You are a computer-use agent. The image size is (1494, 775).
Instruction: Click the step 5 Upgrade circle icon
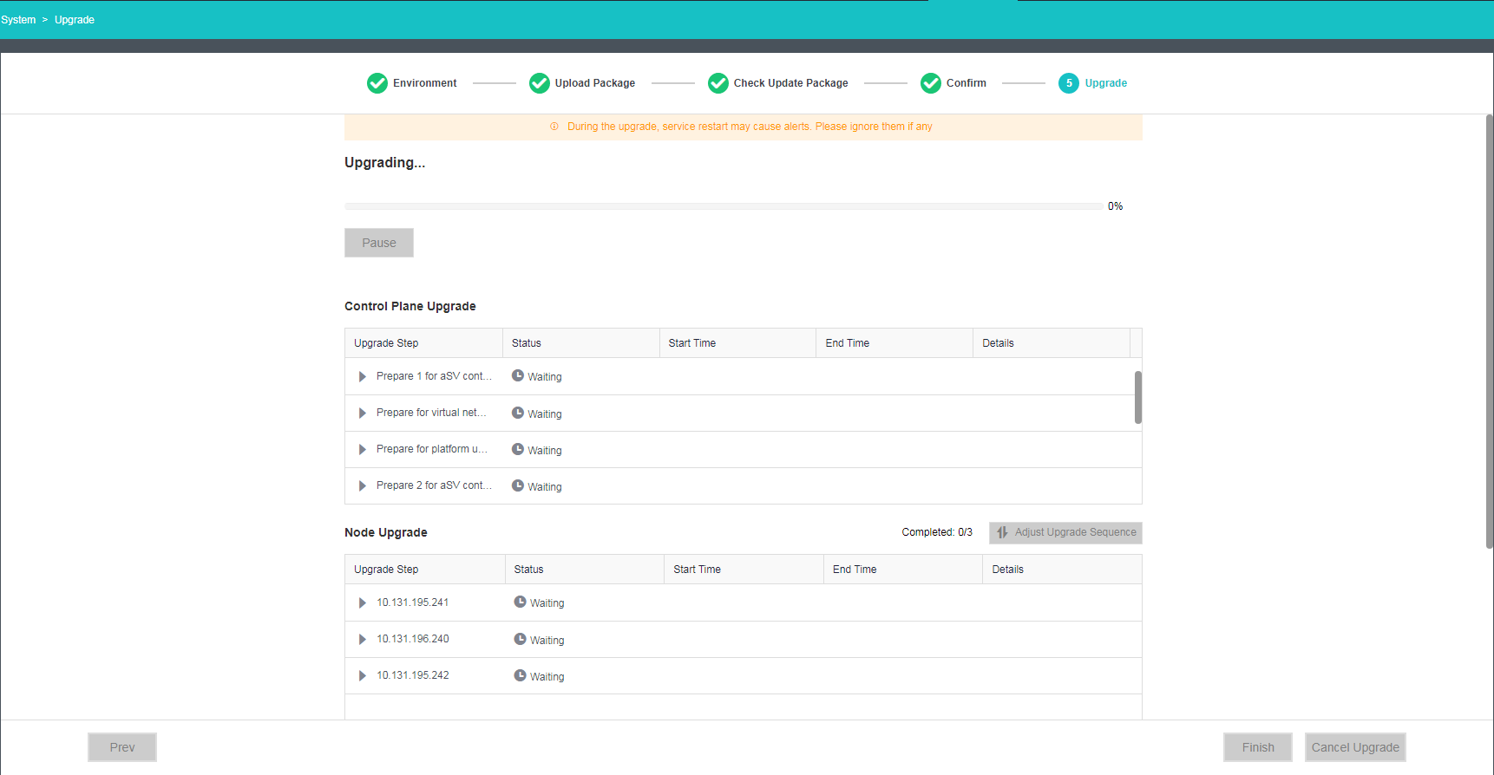point(1069,83)
